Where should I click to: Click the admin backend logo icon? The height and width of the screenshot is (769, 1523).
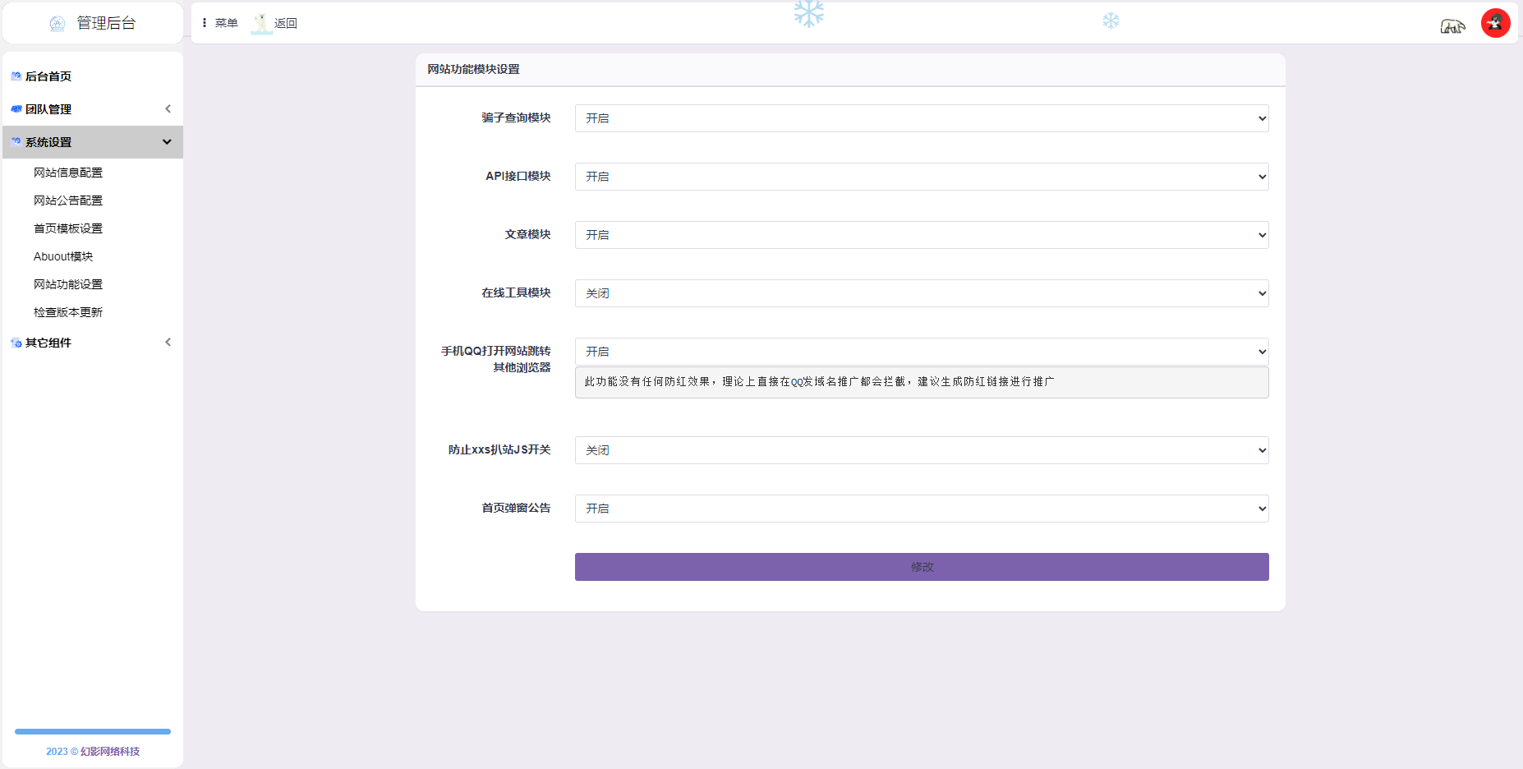[57, 24]
